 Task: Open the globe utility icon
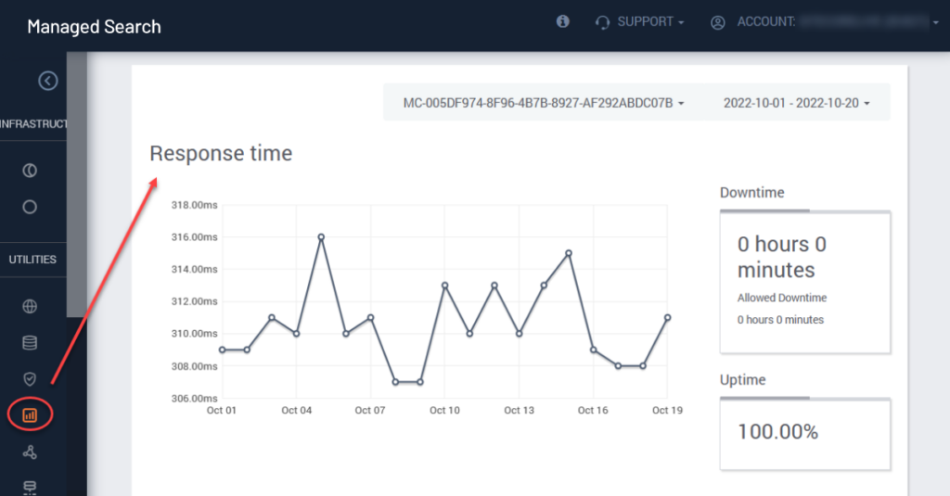(x=30, y=307)
